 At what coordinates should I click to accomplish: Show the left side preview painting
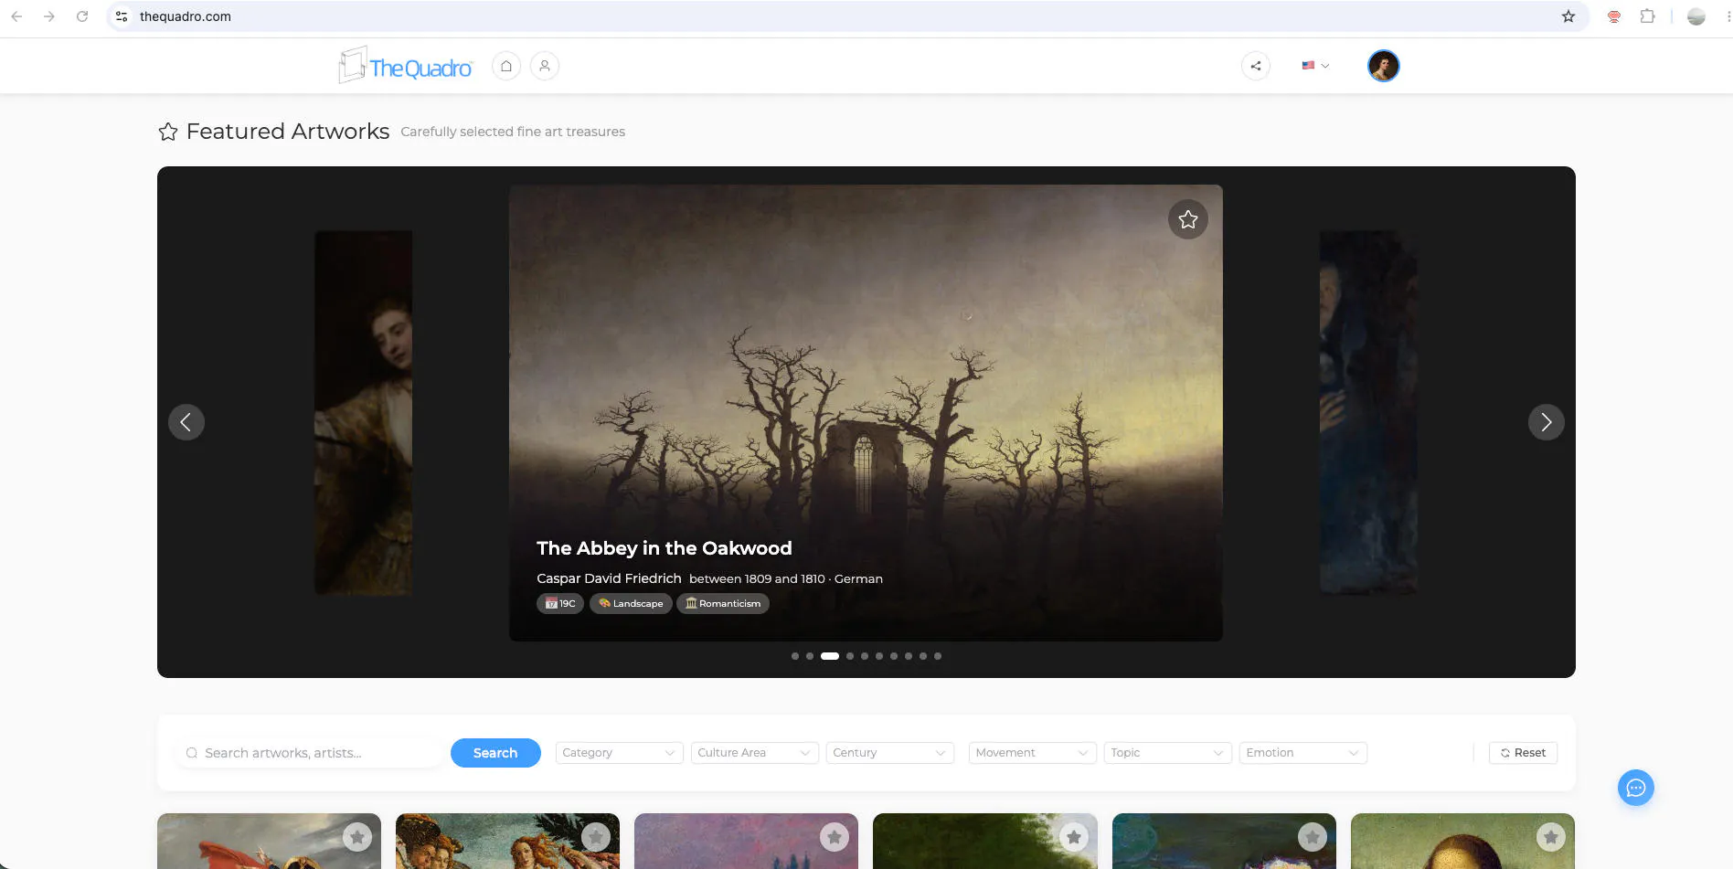click(364, 413)
